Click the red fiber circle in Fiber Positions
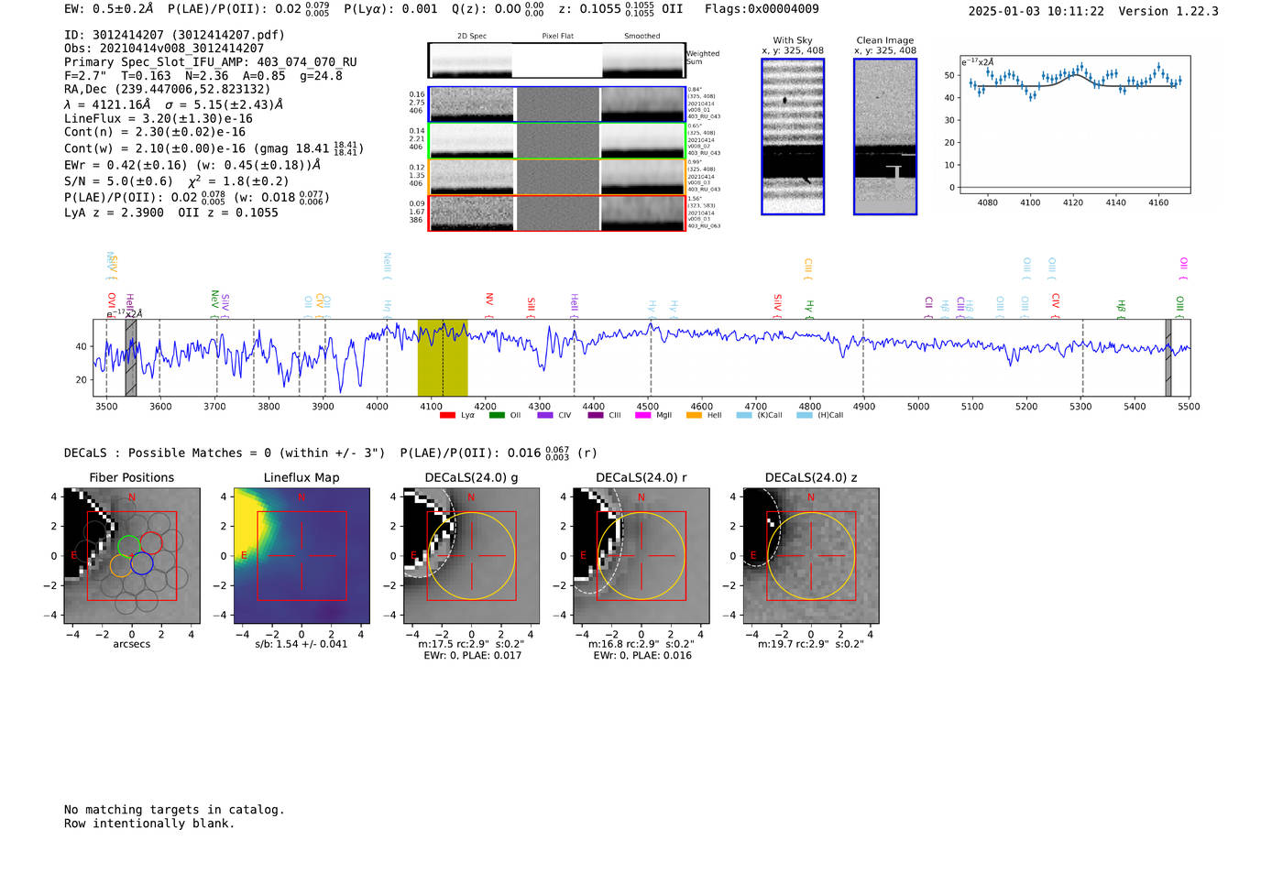 150,542
